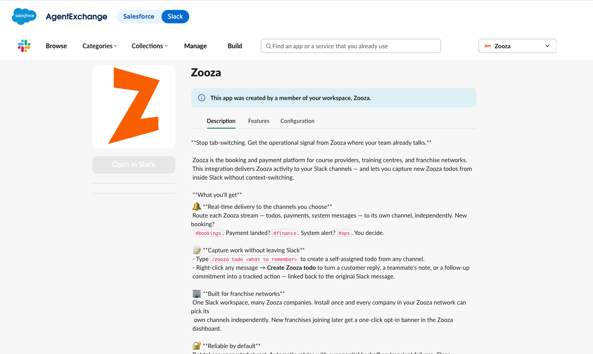Click the AgentExchange title link
This screenshot has height=354, width=593.
tap(76, 17)
